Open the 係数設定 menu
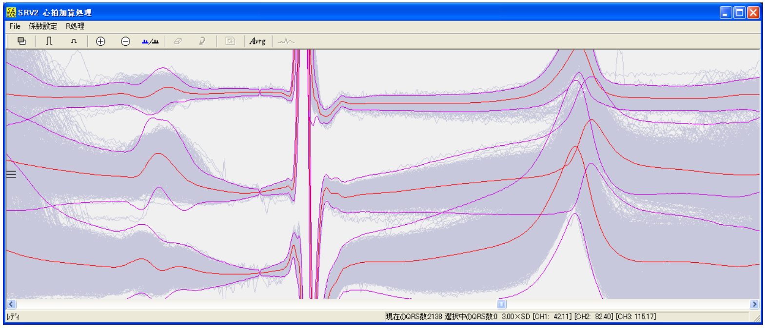768x332 pixels. click(x=43, y=26)
